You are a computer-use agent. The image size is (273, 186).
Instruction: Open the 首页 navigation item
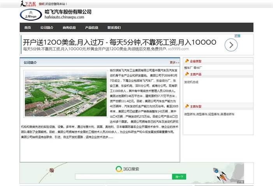pos(28,28)
